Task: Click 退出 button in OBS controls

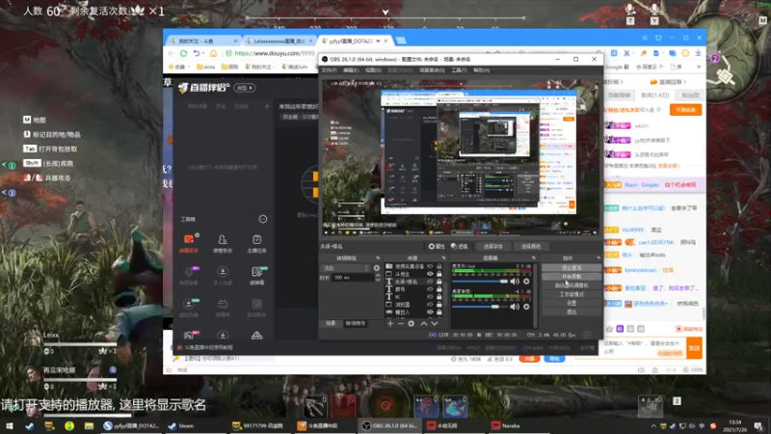Action: (x=572, y=312)
